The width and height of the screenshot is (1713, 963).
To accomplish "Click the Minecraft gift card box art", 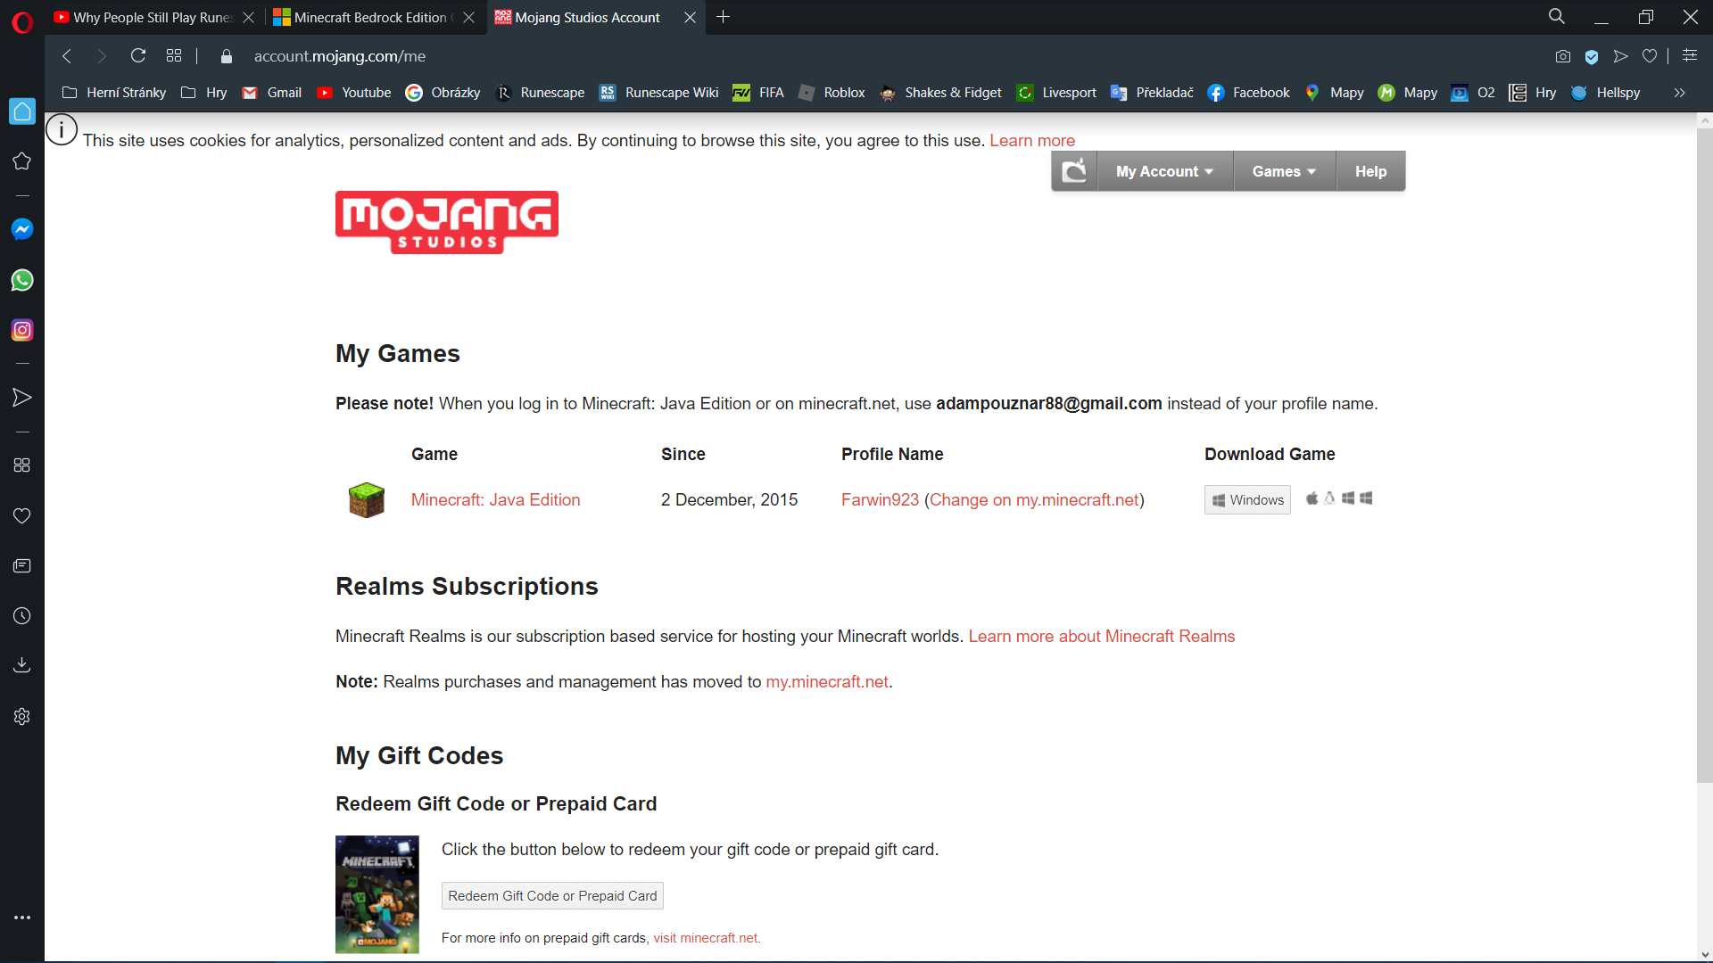I will [377, 894].
